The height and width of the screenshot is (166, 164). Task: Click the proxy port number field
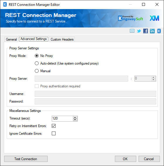pyautogui.click(x=143, y=79)
